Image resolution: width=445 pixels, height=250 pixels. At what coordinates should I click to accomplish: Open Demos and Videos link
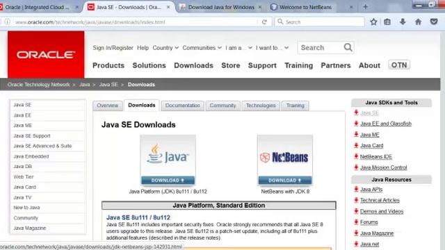382,211
